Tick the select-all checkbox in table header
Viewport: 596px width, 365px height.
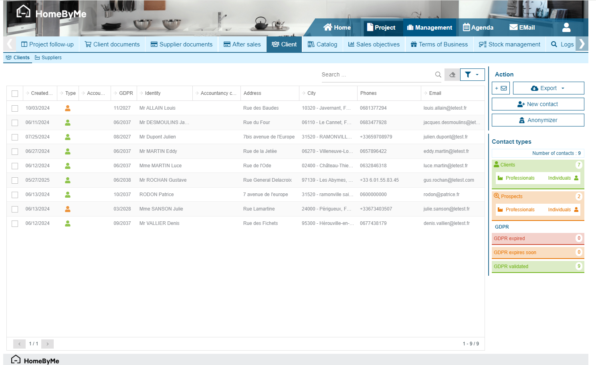coord(15,94)
